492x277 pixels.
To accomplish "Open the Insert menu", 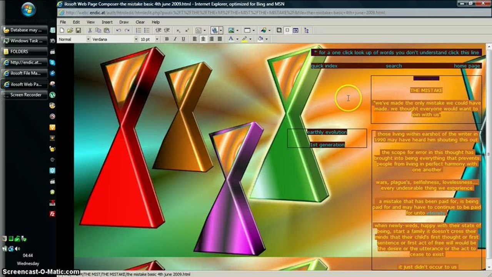I will pos(107,22).
